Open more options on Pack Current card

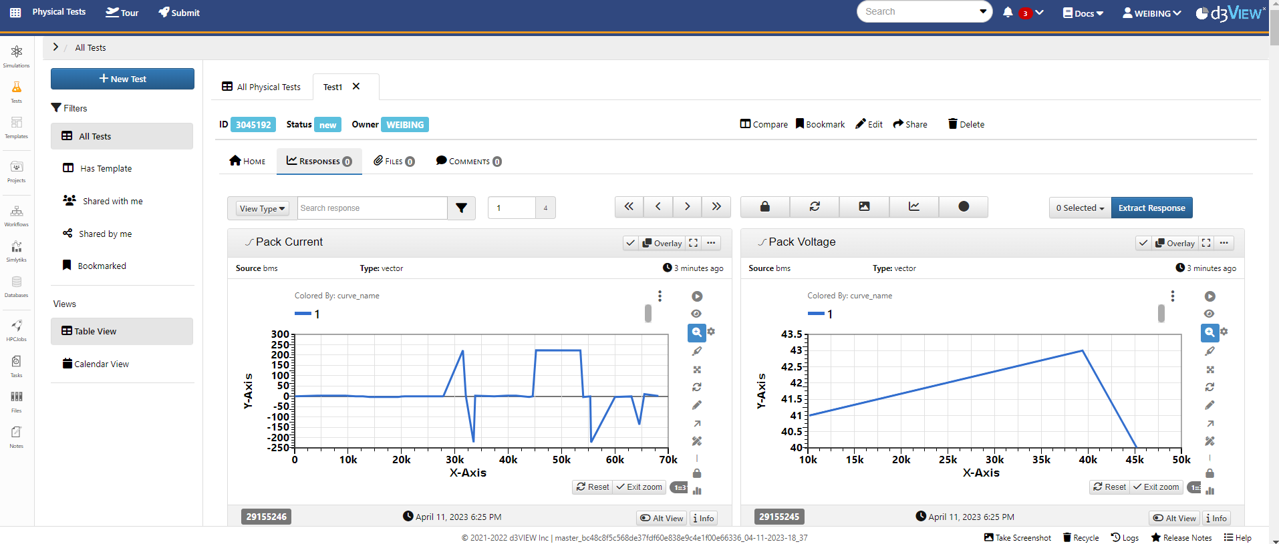711,243
